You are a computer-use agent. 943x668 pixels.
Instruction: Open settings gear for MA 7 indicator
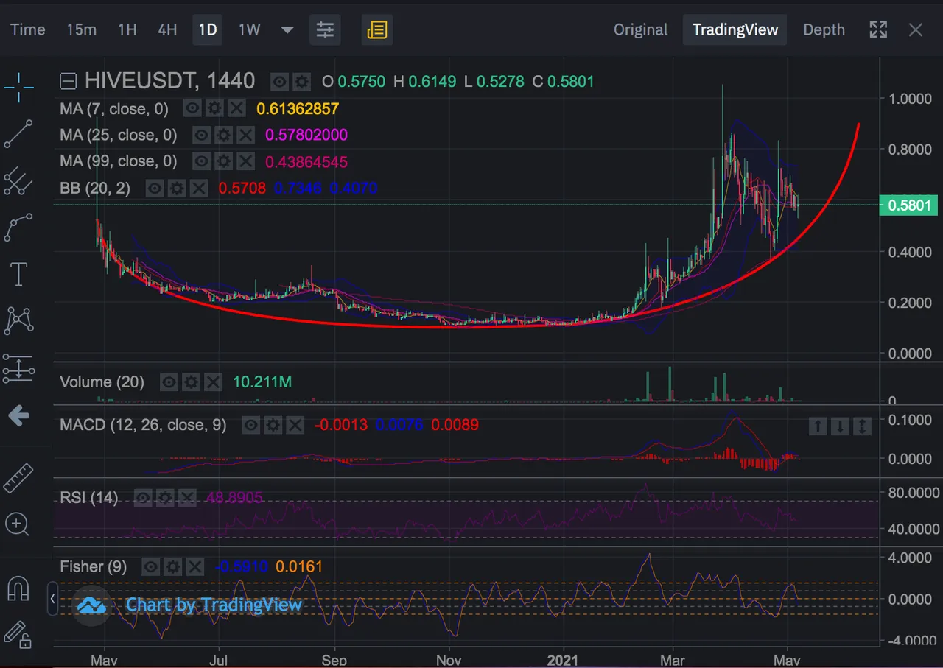(214, 109)
